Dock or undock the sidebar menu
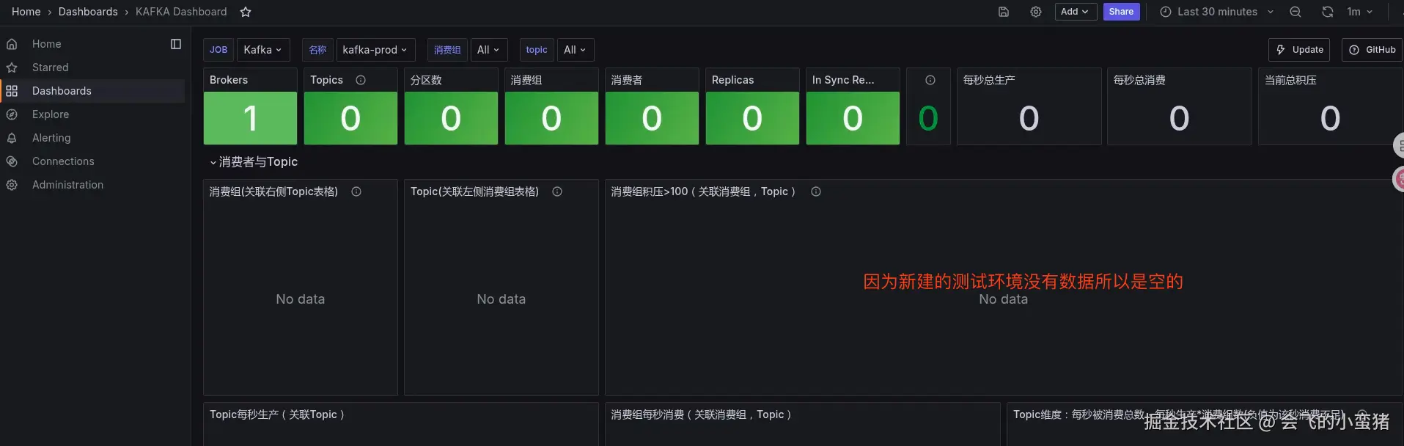Viewport: 1404px width, 446px height. pos(176,44)
